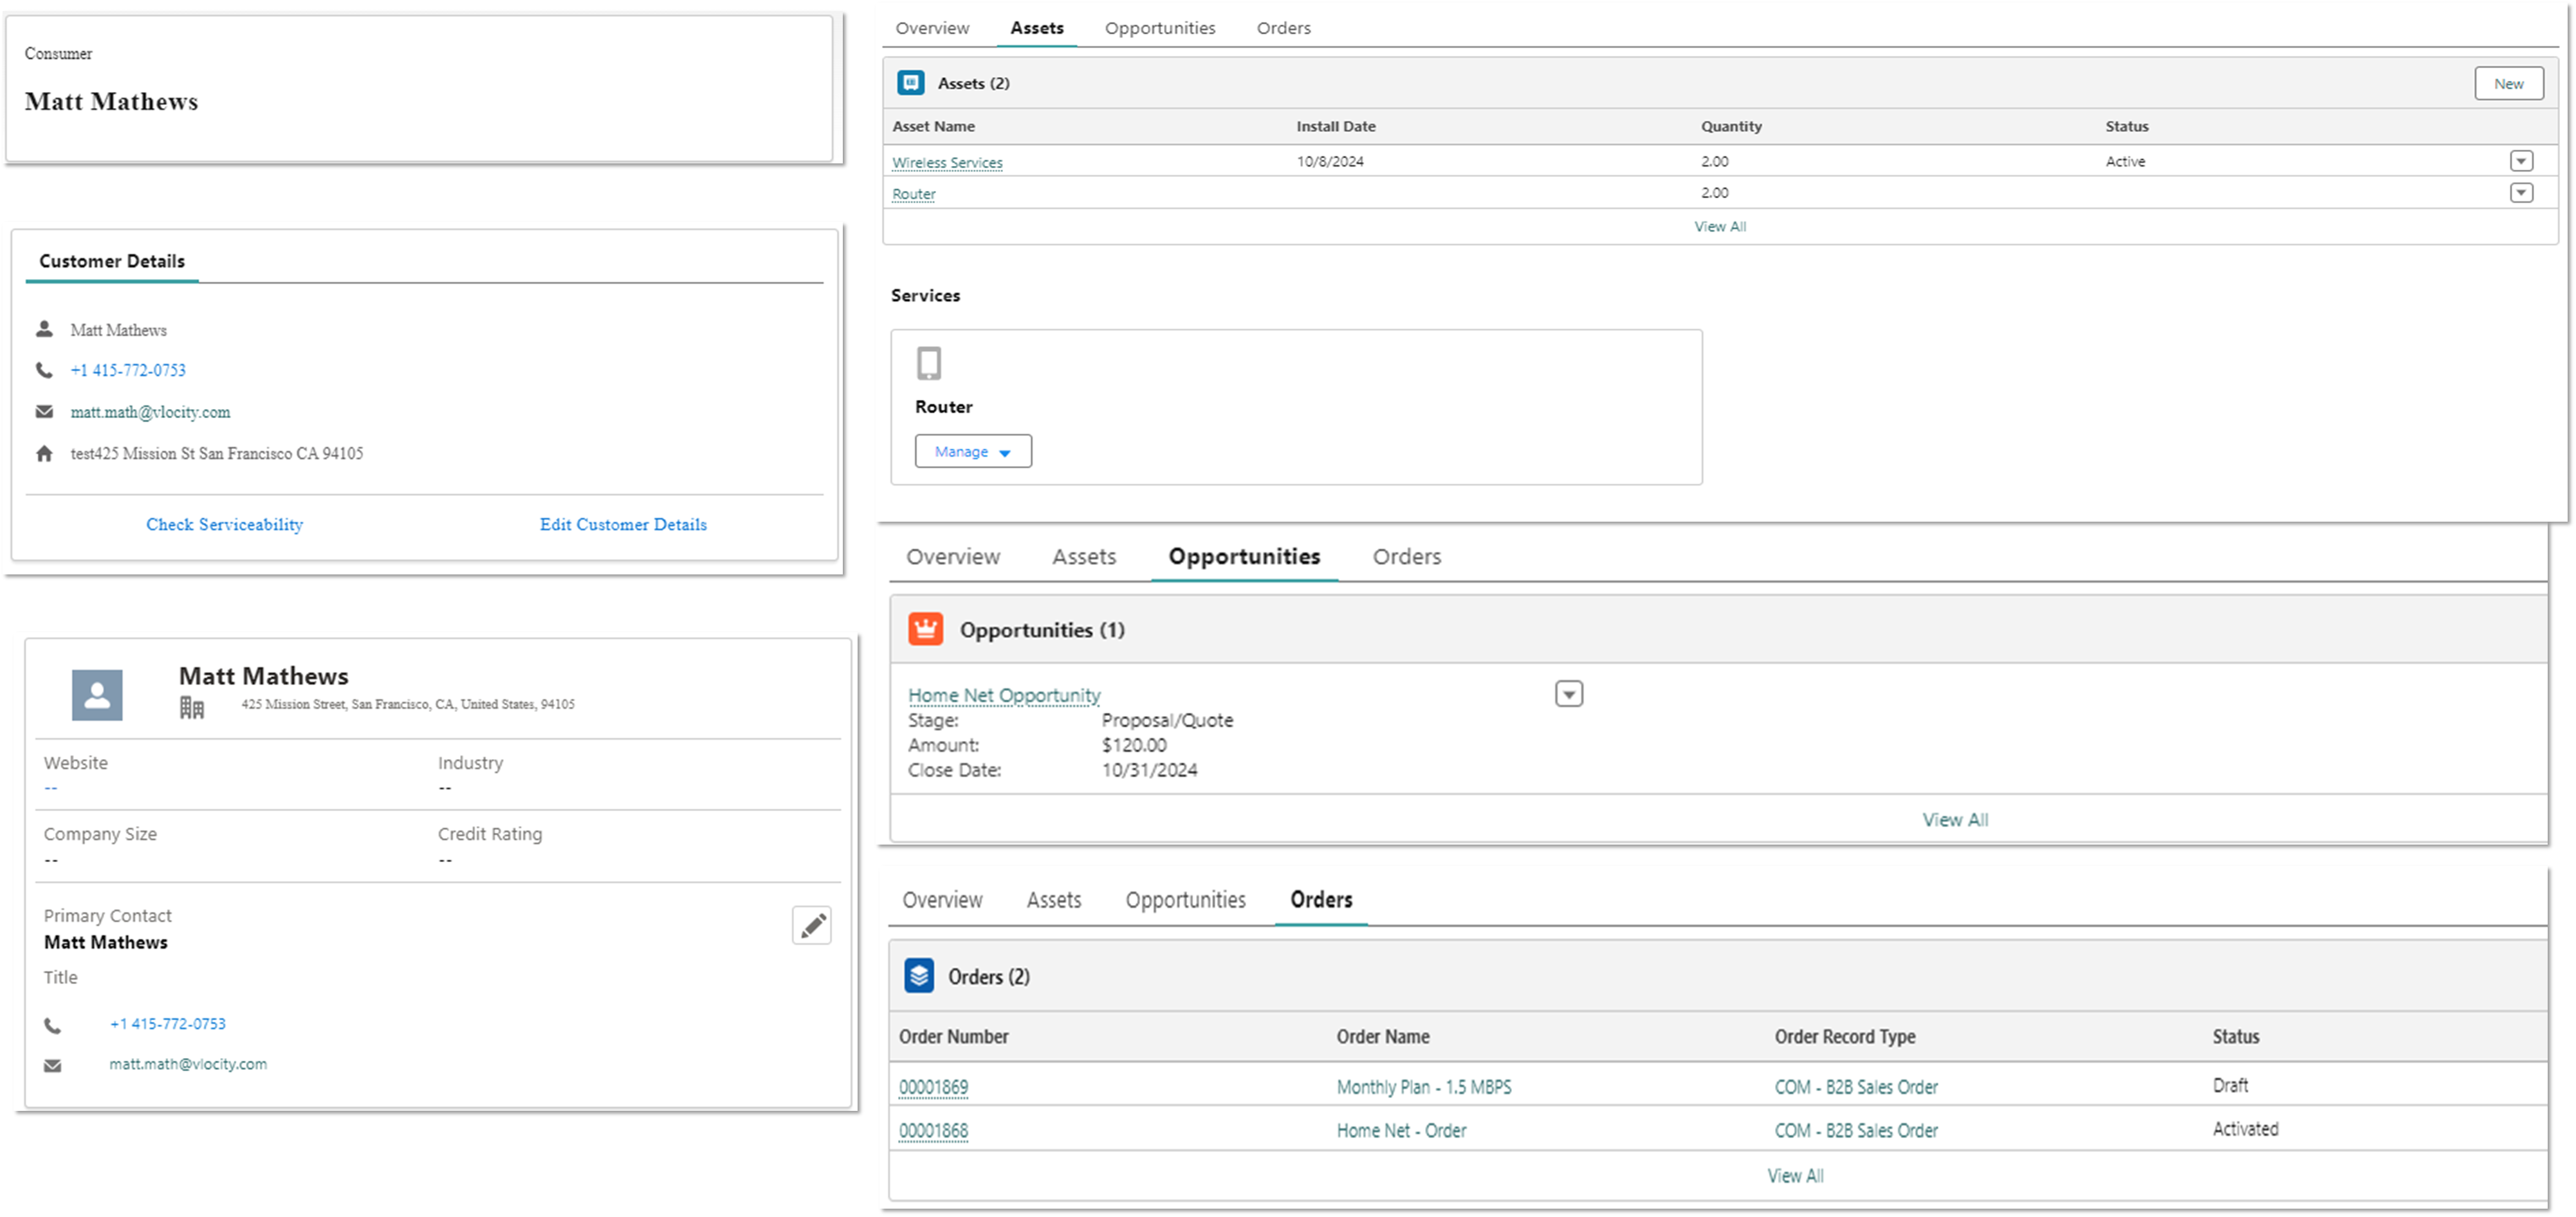Click the blue Assets list icon

(x=910, y=83)
